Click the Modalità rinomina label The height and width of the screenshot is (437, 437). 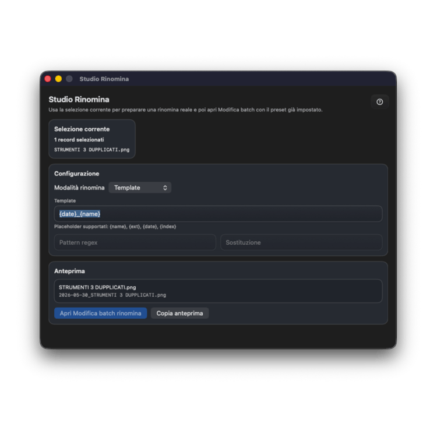79,188
